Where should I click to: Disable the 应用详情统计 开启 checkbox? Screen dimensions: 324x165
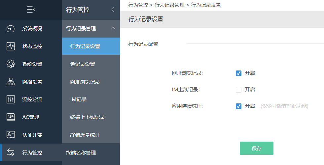(x=238, y=106)
